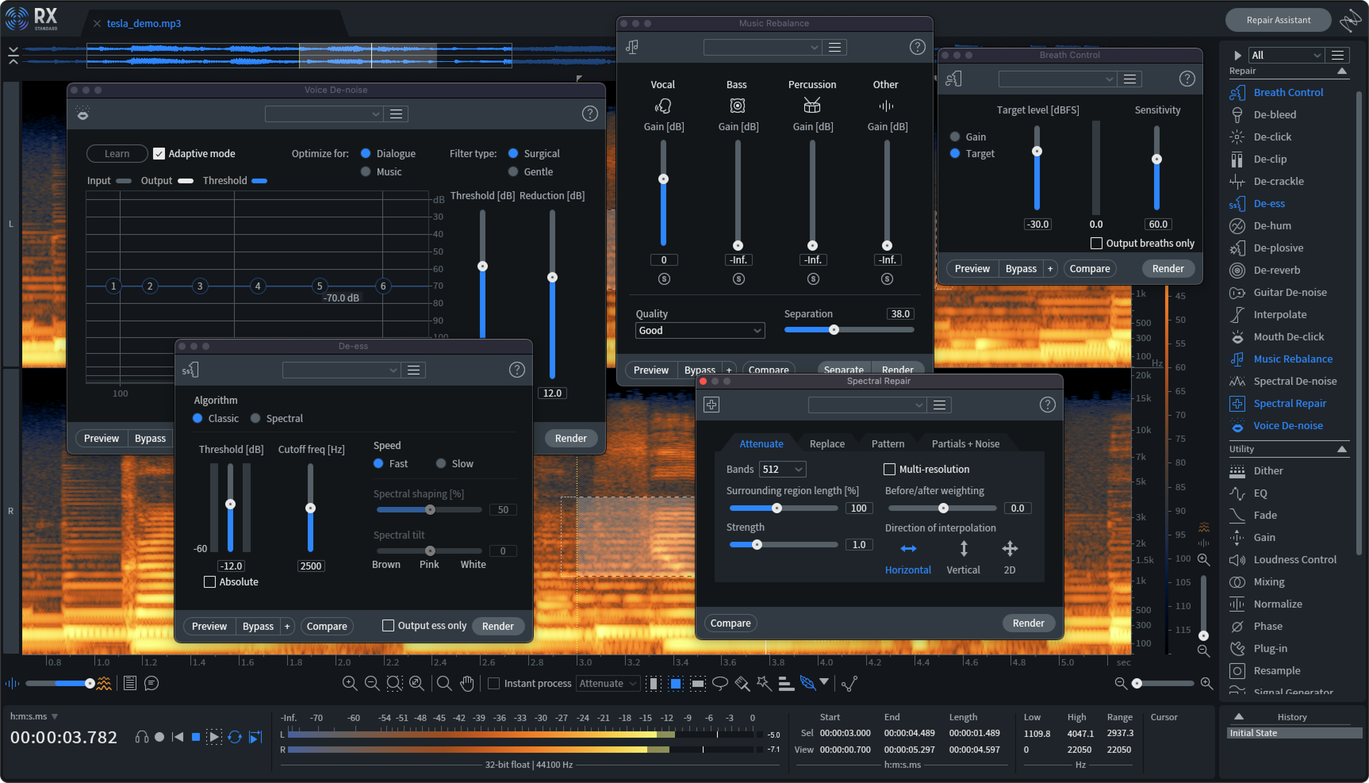This screenshot has height=783, width=1369.
Task: Expand the Bands 512 dropdown
Action: click(783, 469)
